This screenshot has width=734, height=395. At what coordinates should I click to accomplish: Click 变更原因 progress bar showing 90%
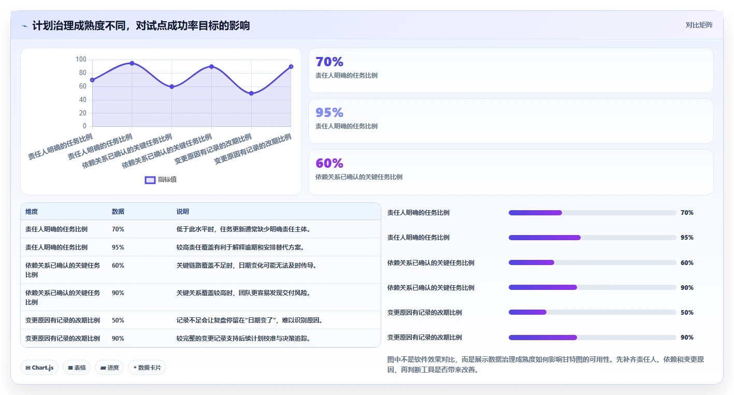pyautogui.click(x=593, y=338)
